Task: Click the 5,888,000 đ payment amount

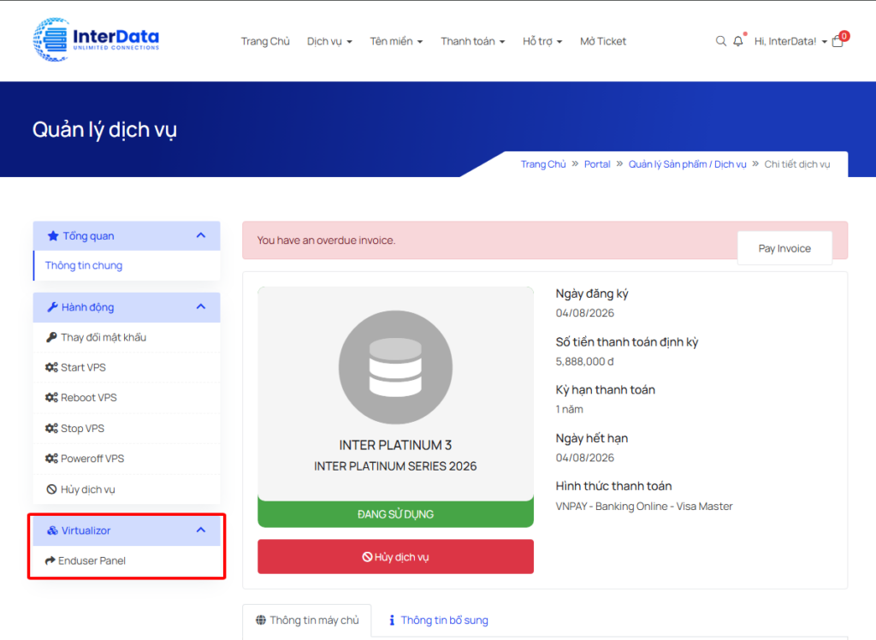Action: (x=584, y=362)
